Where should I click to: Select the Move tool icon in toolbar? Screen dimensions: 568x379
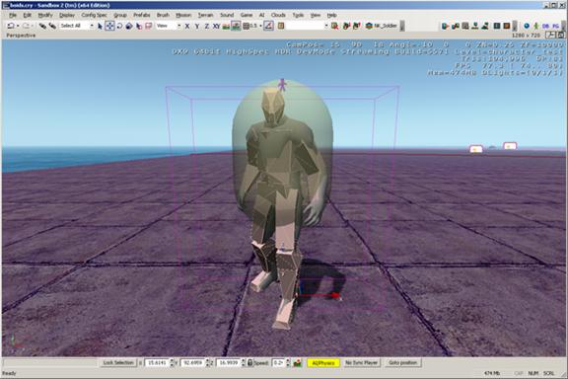click(109, 26)
